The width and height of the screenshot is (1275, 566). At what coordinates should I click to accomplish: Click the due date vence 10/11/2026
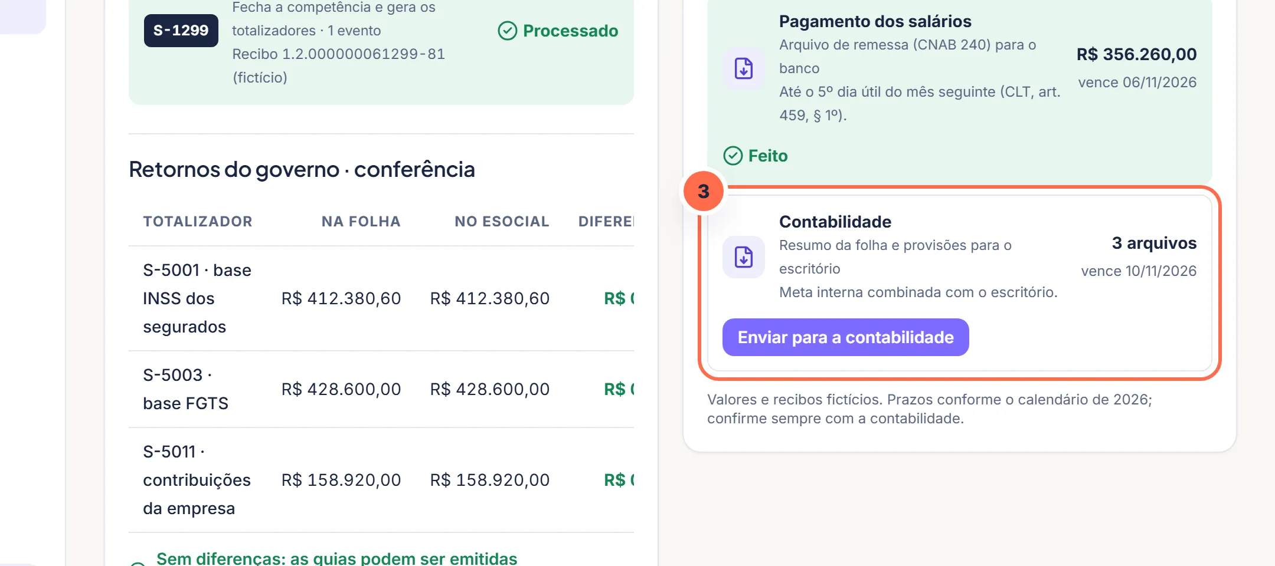[x=1139, y=271]
